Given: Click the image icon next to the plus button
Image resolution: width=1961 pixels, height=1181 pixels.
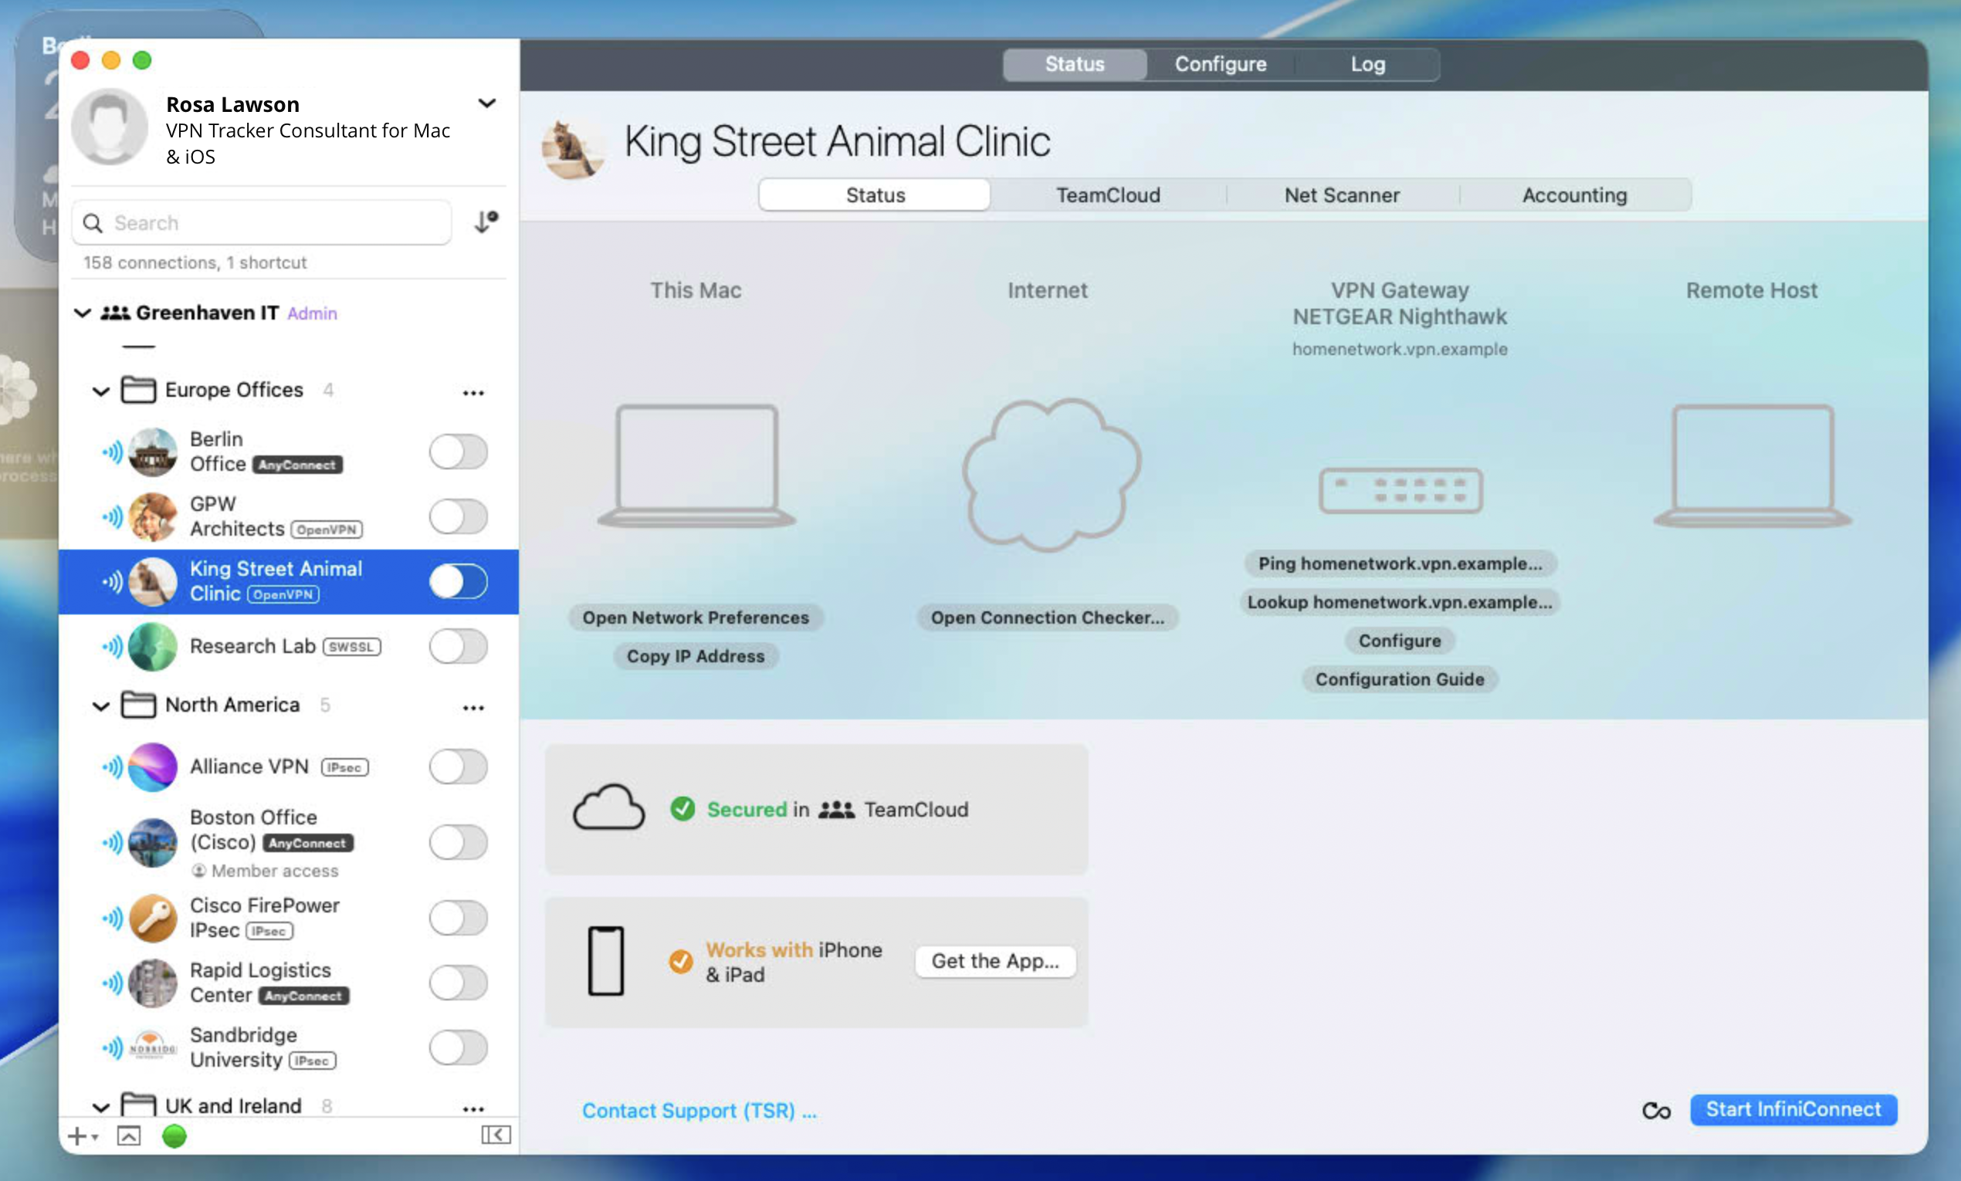Looking at the screenshot, I should [128, 1135].
